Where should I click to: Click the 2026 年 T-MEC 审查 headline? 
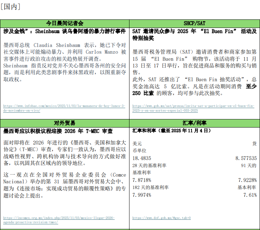(58, 131)
